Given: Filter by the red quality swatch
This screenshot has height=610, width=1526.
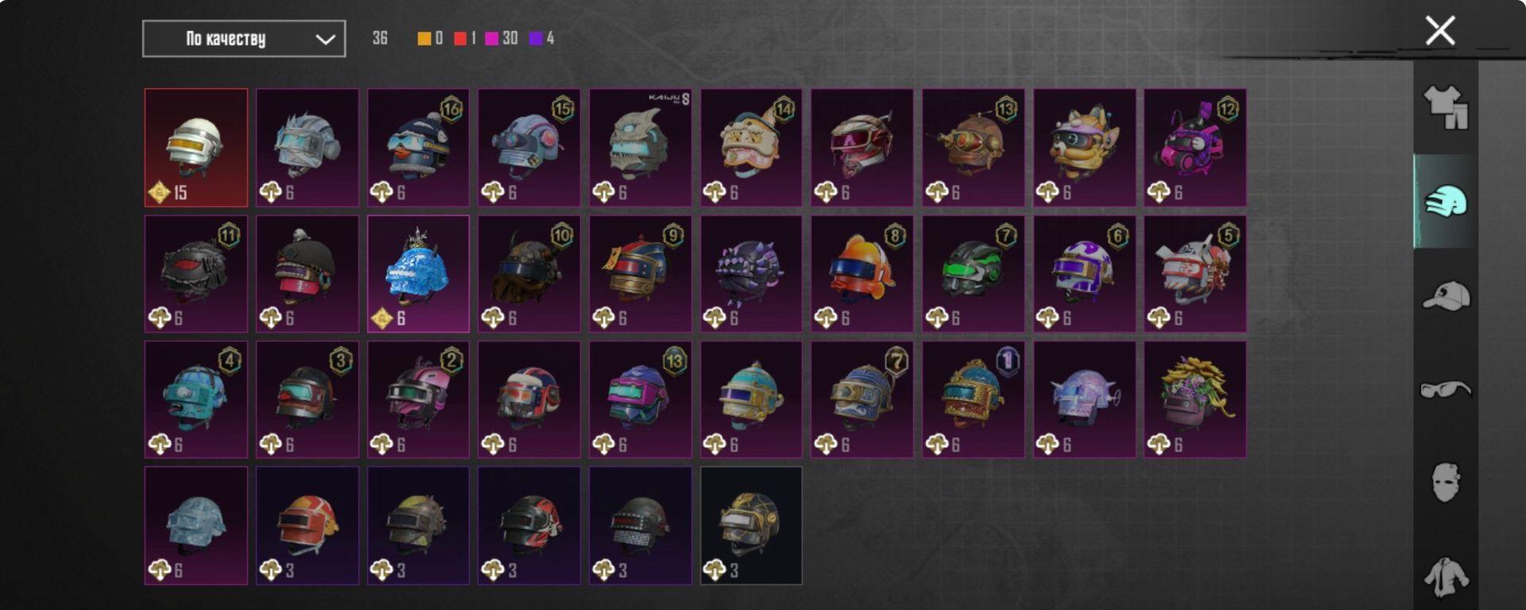Looking at the screenshot, I should [460, 38].
